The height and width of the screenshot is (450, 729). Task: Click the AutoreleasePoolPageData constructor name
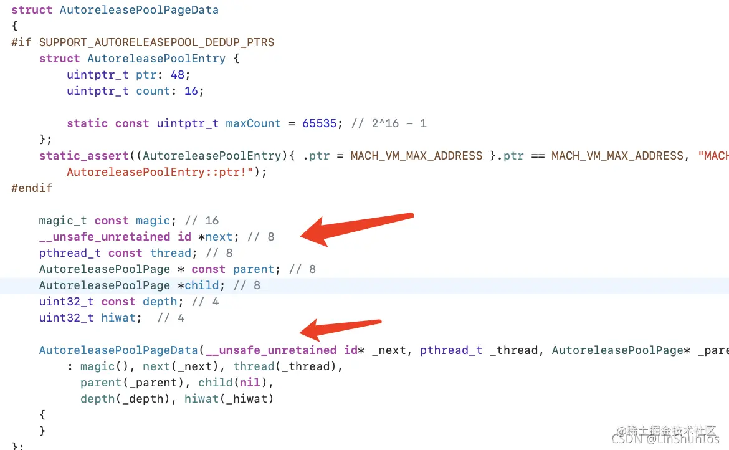click(118, 350)
